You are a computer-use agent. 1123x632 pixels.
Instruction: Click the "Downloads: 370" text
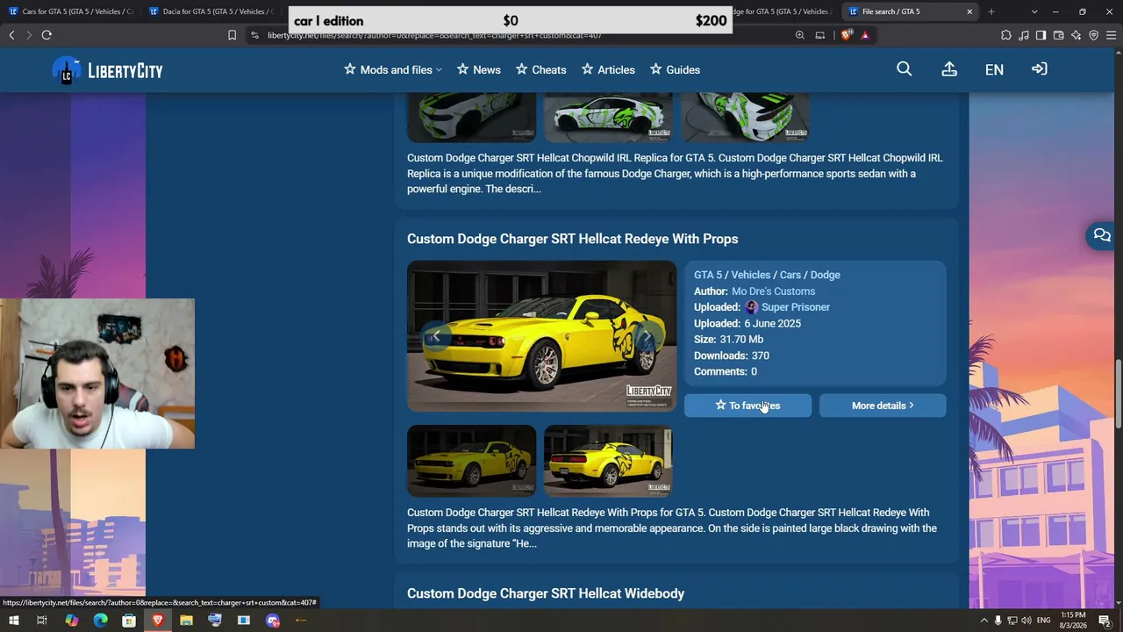click(x=732, y=355)
